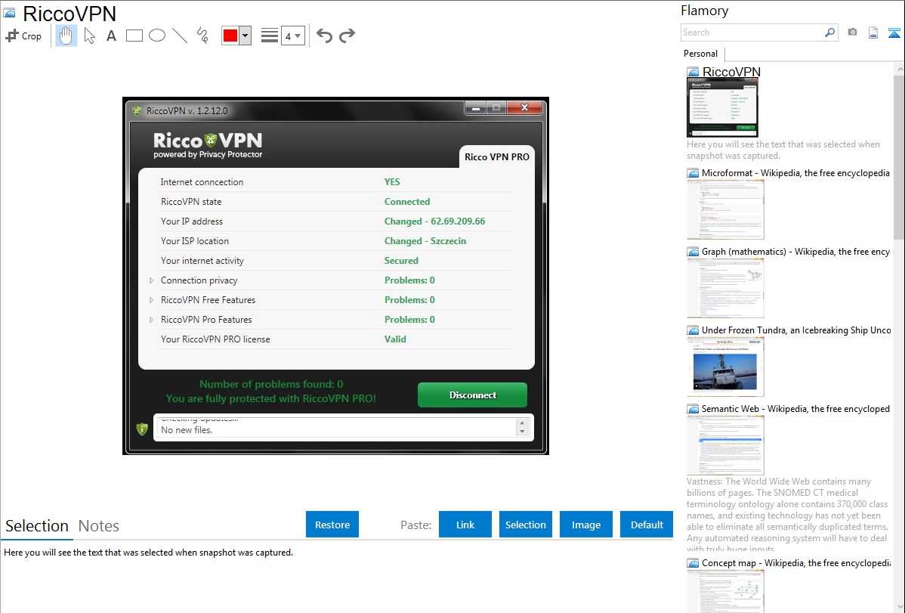Click the document page icon near search
Image resolution: width=905 pixels, height=613 pixels.
(873, 33)
